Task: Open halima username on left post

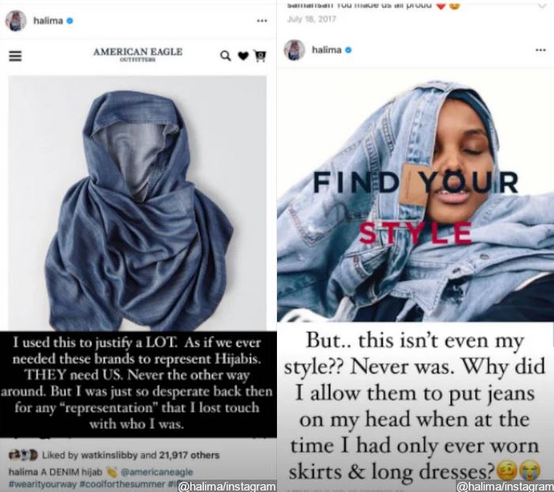Action: pos(48,21)
